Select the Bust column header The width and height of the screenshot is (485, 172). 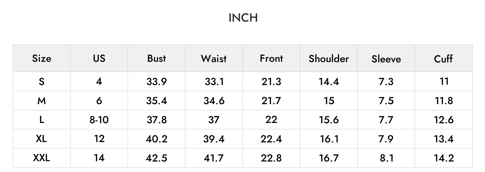click(156, 58)
